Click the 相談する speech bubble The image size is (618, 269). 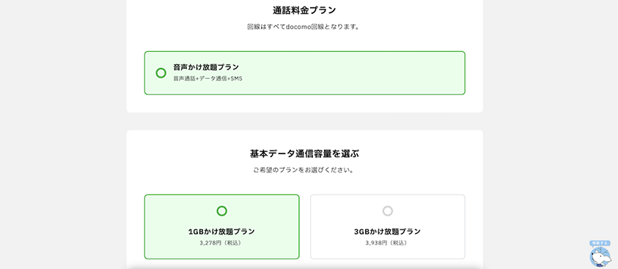click(x=600, y=243)
